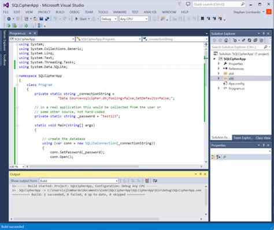
Task: Click the Clear All icon in Output panel
Action: [147, 180]
